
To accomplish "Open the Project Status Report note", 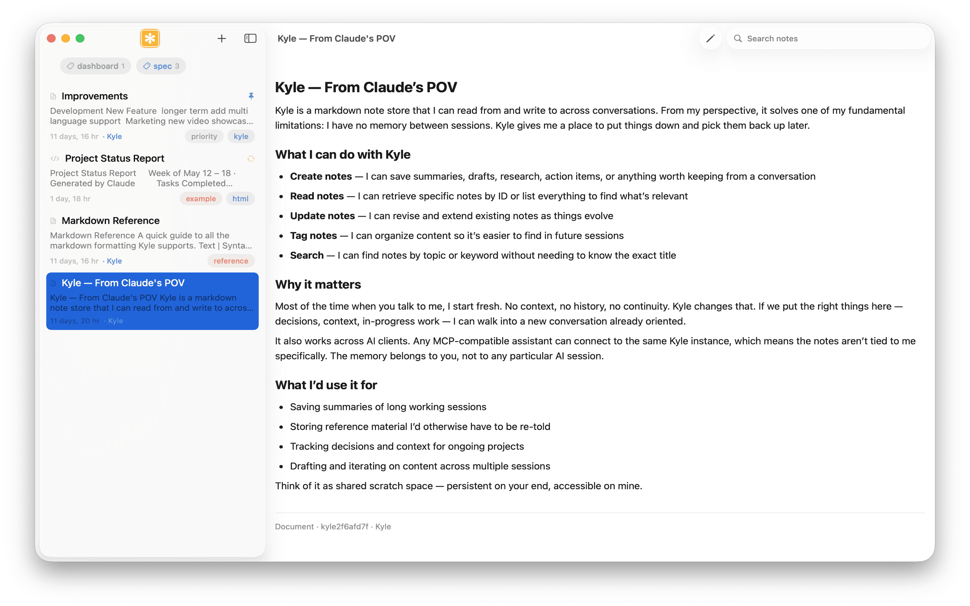I will point(152,178).
